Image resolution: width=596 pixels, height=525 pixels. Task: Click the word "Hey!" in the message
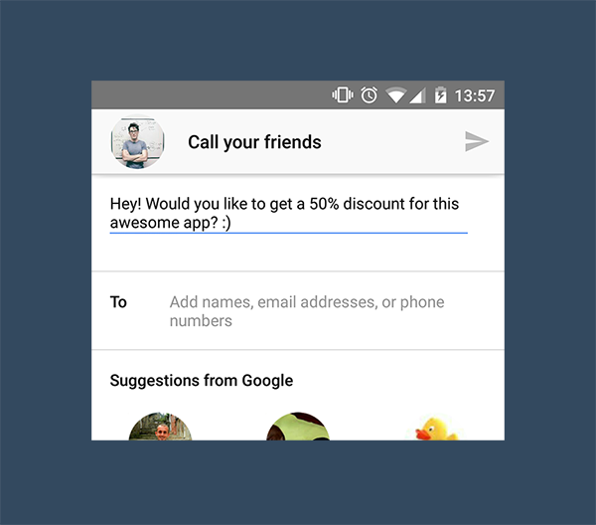126,204
